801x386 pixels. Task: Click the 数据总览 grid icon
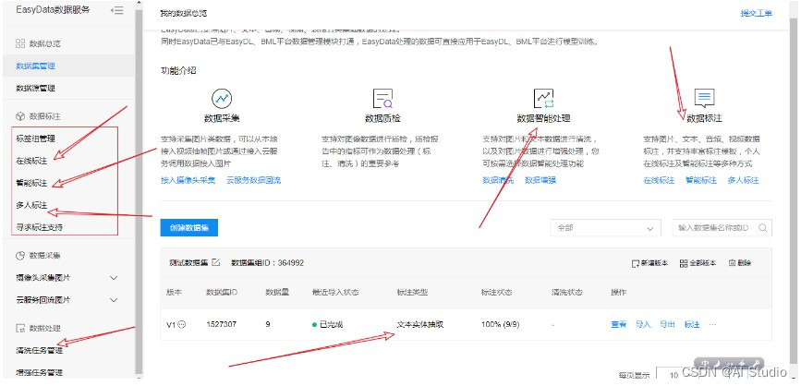tap(20, 43)
